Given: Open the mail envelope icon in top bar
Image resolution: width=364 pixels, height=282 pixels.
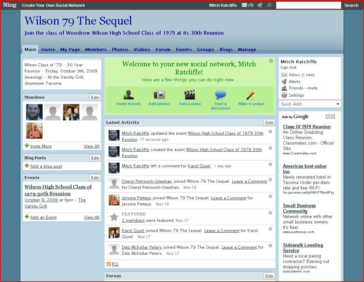Looking at the screenshot, I should [x=244, y=5].
